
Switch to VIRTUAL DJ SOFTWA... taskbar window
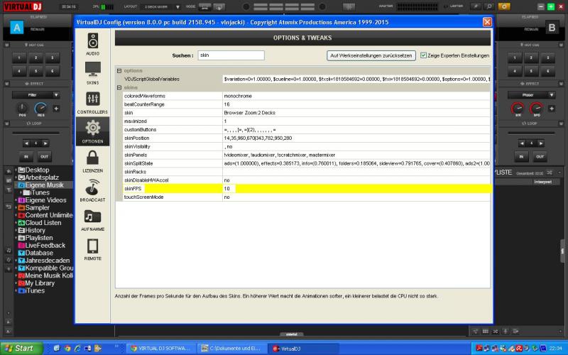[160, 349]
